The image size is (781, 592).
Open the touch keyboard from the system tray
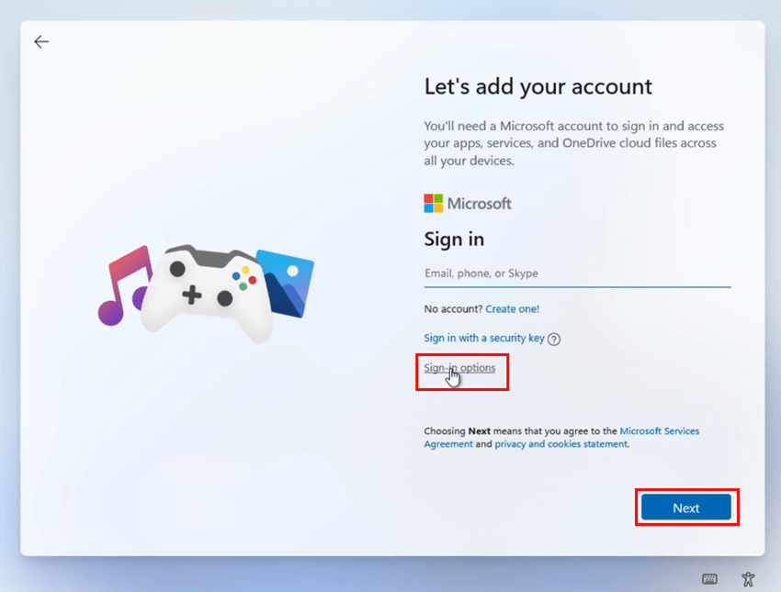coord(708,579)
